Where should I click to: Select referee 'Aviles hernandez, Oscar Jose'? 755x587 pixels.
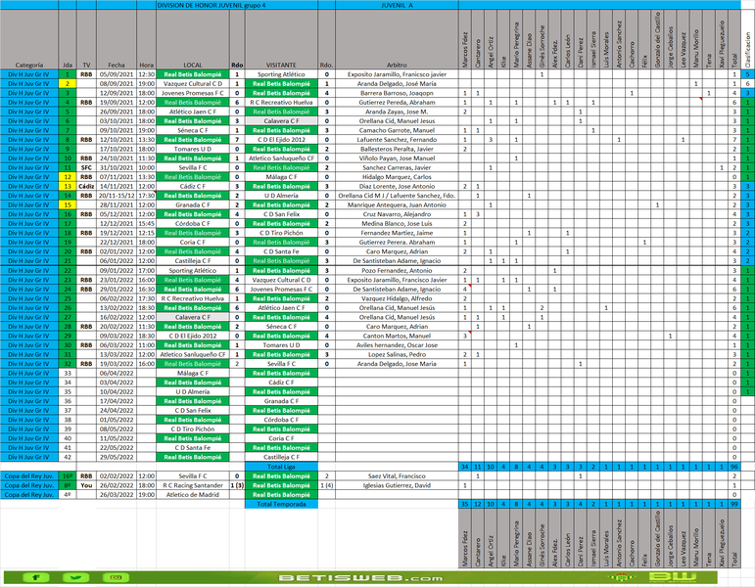click(x=397, y=345)
